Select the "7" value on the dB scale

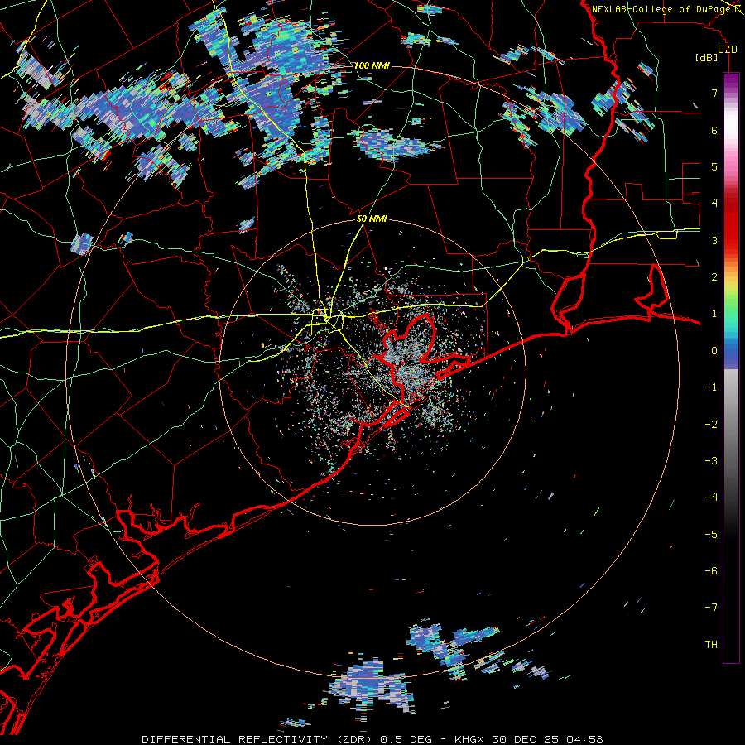(x=714, y=93)
